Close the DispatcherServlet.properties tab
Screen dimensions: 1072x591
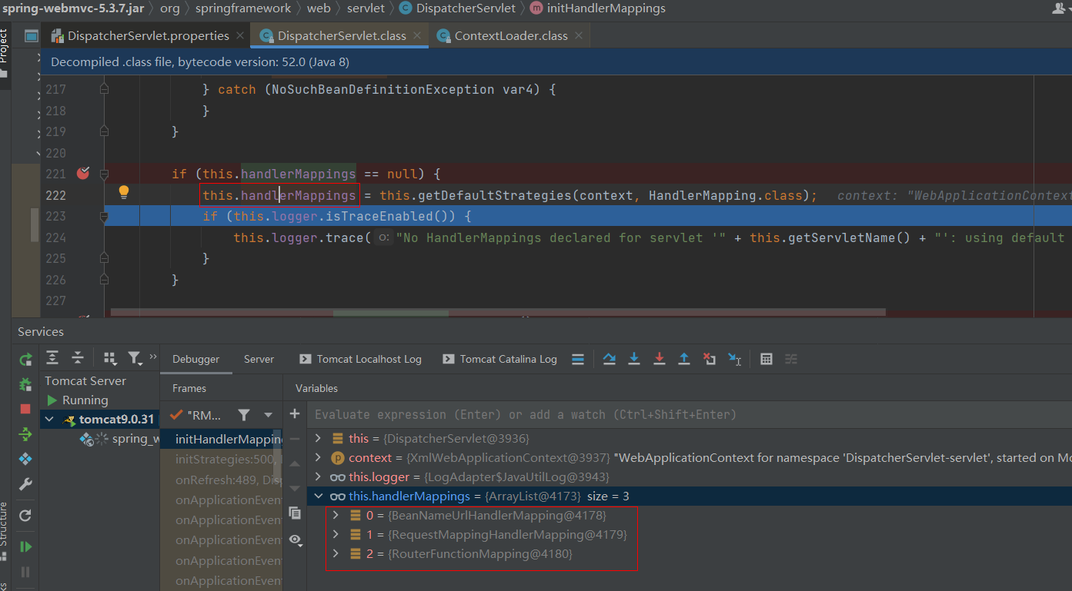[240, 35]
